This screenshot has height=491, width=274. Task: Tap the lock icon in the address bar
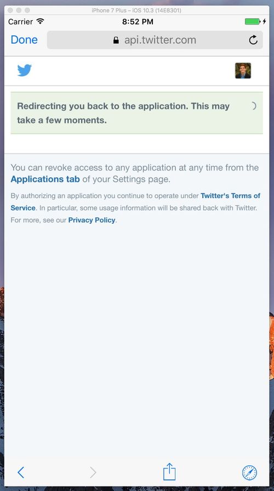point(116,40)
